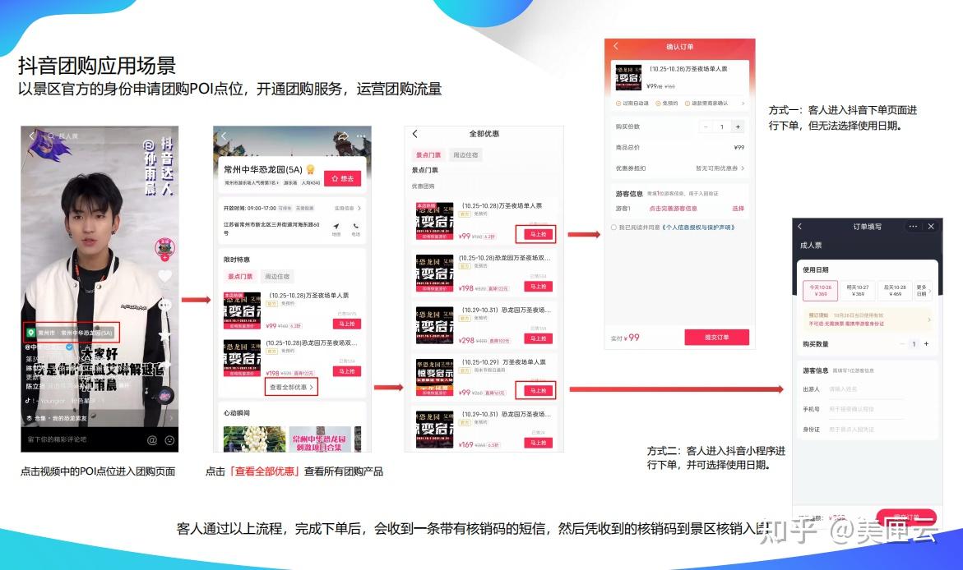Click the 身份证 input field
This screenshot has width=963, height=570.
click(865, 430)
